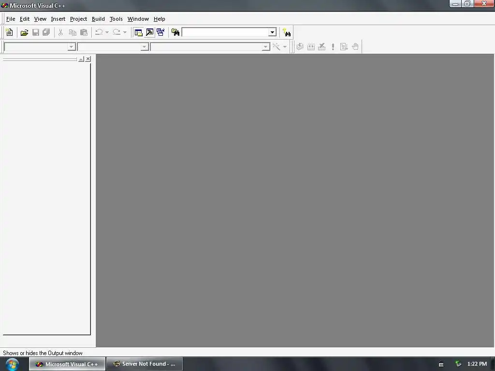The width and height of the screenshot is (495, 371).
Task: Open the Project menu
Action: (x=78, y=19)
